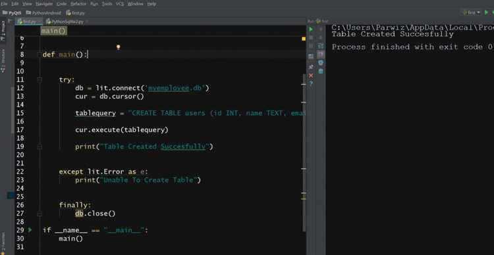The image size is (494, 255).
Task: Click line number 25 in the gutter
Action: [20, 197]
